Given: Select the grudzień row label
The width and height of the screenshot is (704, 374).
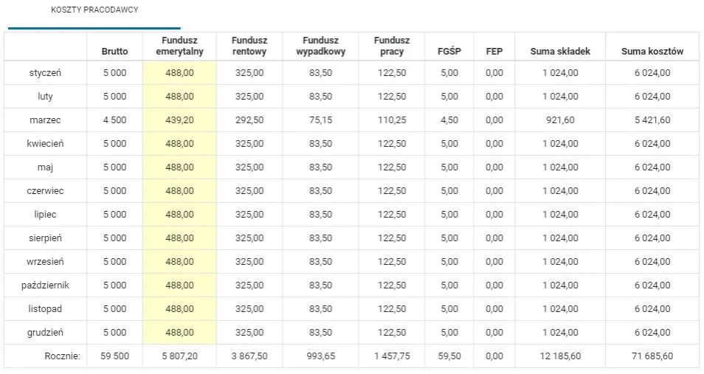Looking at the screenshot, I should (46, 333).
